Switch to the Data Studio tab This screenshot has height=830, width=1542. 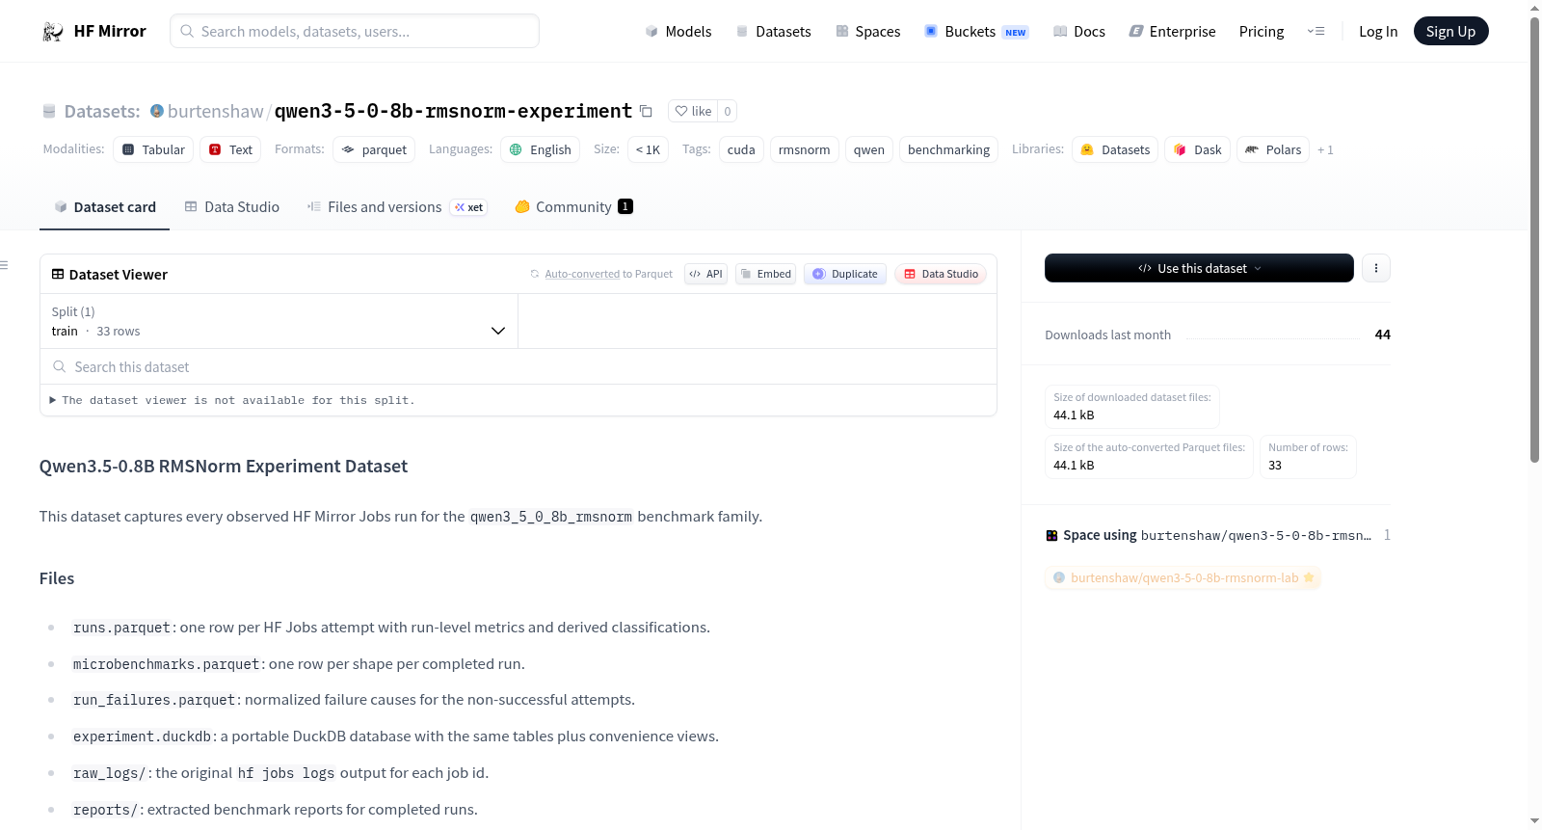(x=232, y=207)
